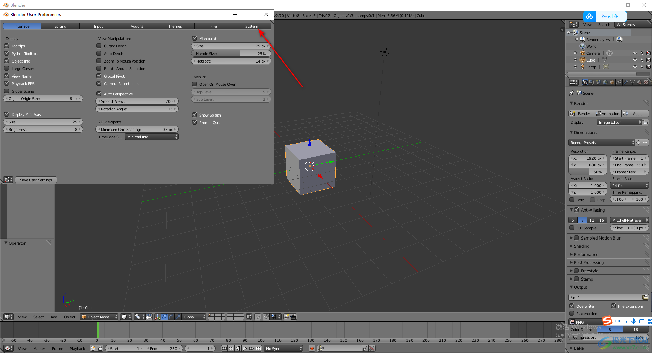Open the No Sync playback dropdown

284,348
